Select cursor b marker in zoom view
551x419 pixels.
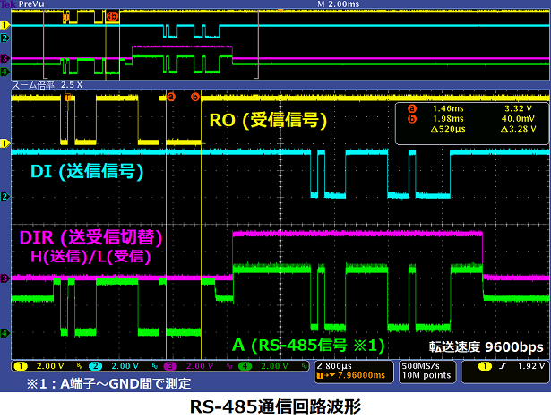pyautogui.click(x=195, y=97)
